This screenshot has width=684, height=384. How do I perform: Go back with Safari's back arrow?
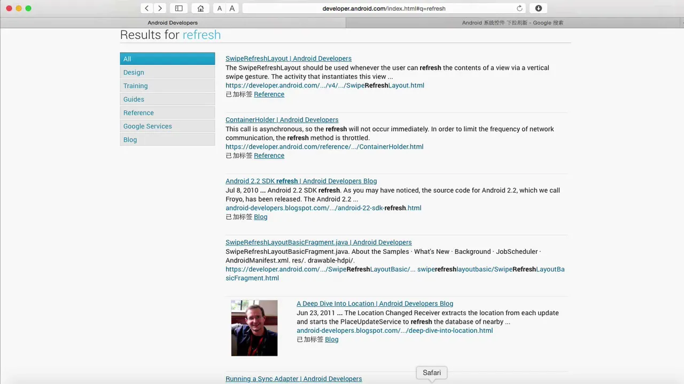(x=147, y=8)
